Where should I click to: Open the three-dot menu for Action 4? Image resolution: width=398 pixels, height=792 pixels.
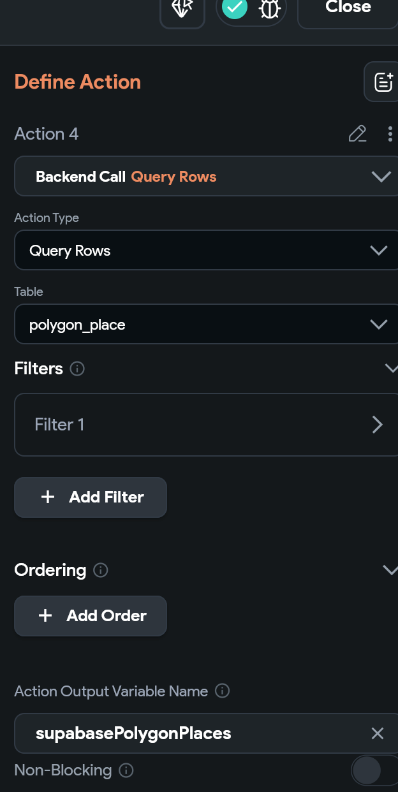(390, 134)
